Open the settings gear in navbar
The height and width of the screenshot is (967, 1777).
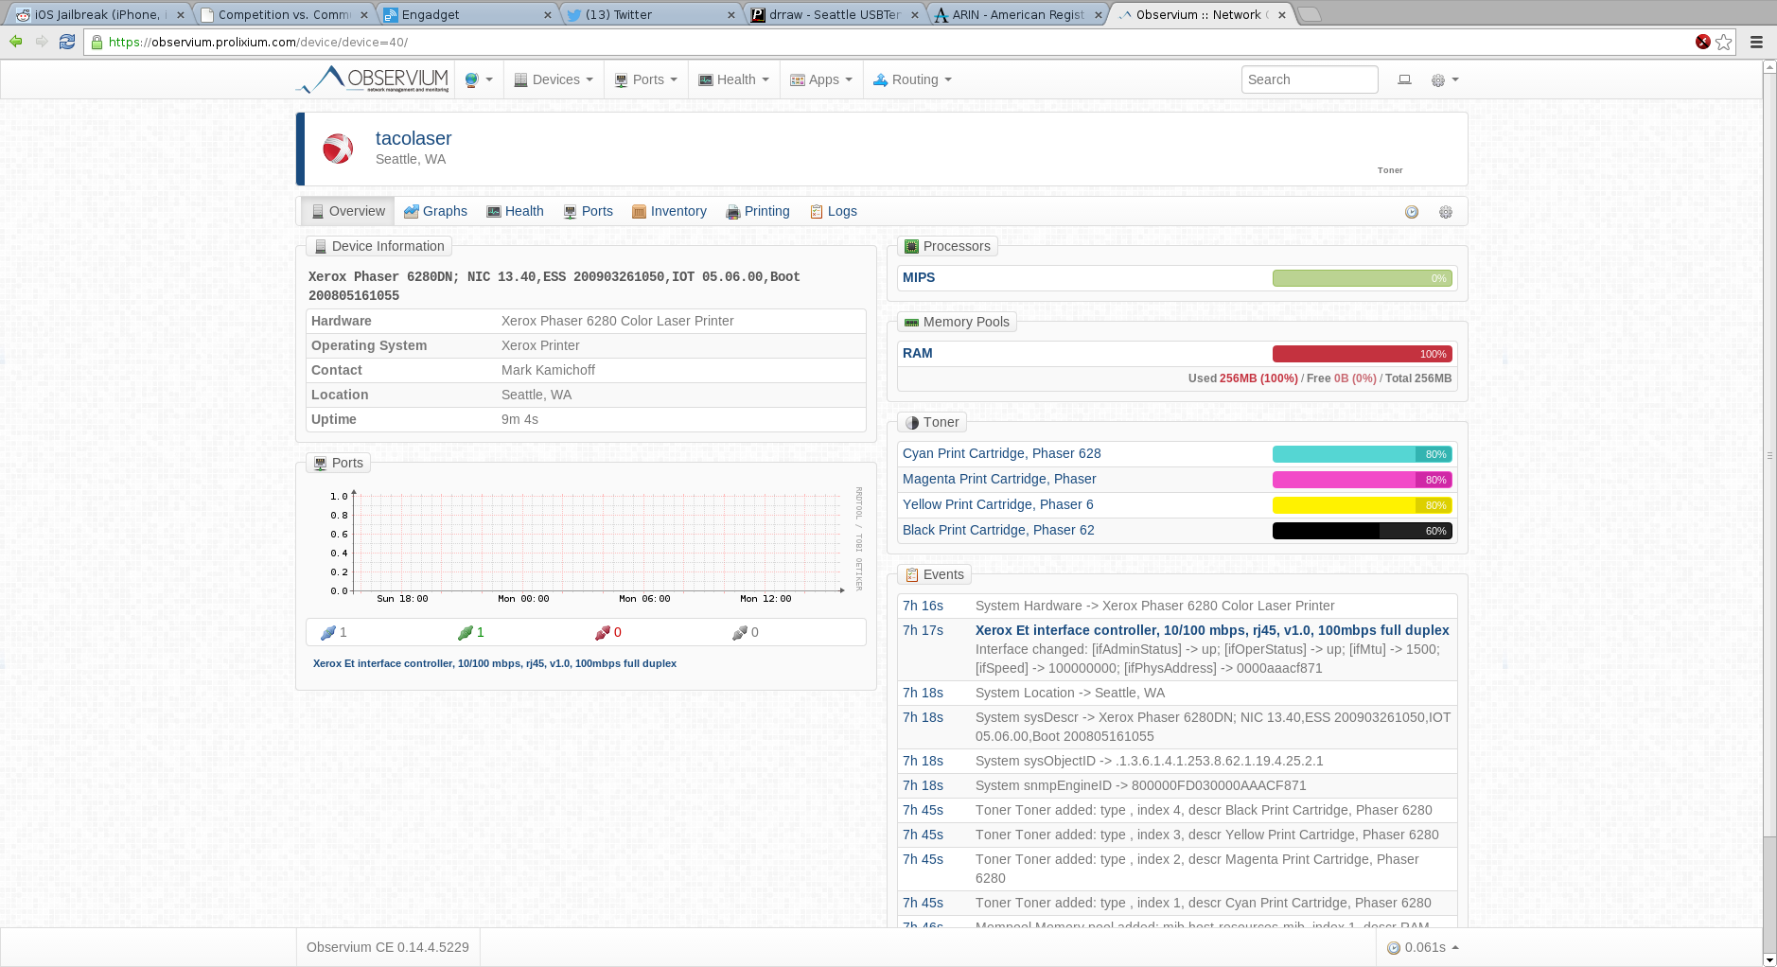pyautogui.click(x=1444, y=80)
